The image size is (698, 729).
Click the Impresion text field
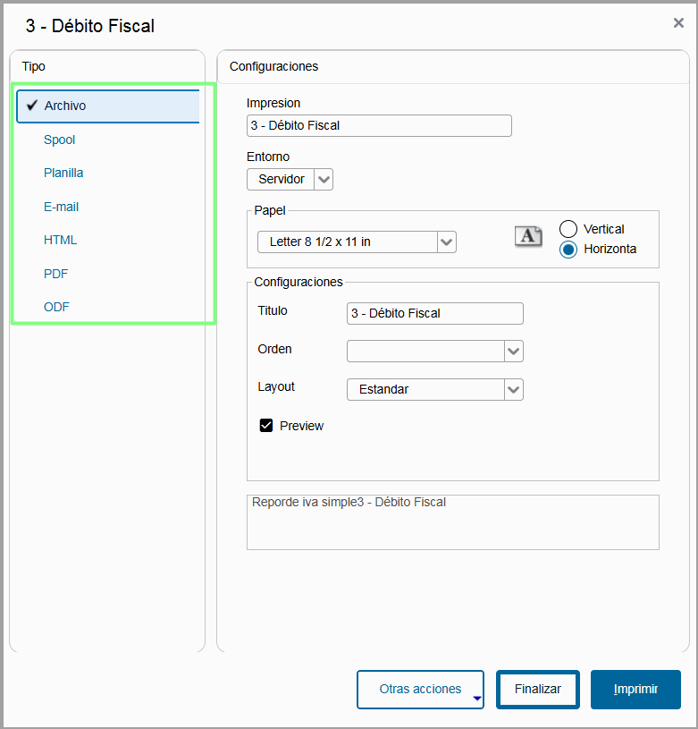coord(379,125)
